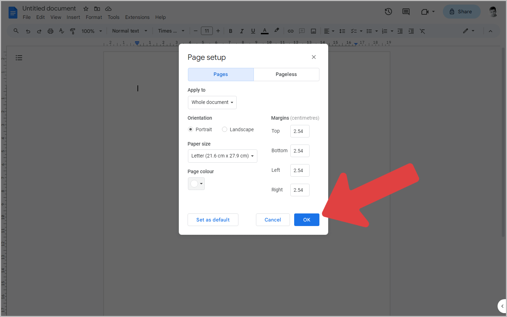Click the clear formatting icon
This screenshot has width=507, height=317.
pyautogui.click(x=422, y=31)
